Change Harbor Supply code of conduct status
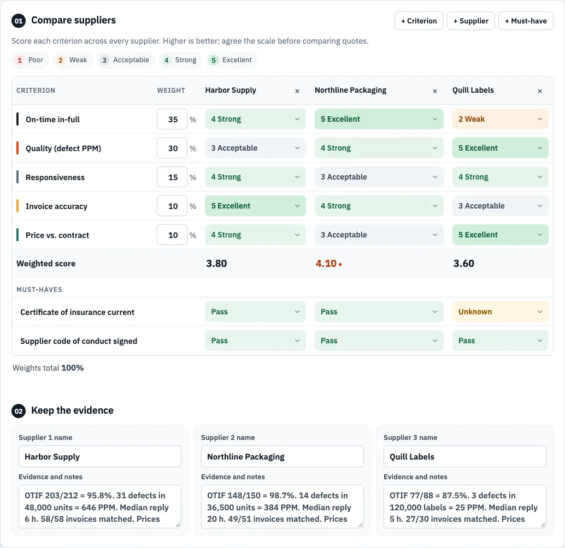This screenshot has height=548, width=565. [255, 341]
